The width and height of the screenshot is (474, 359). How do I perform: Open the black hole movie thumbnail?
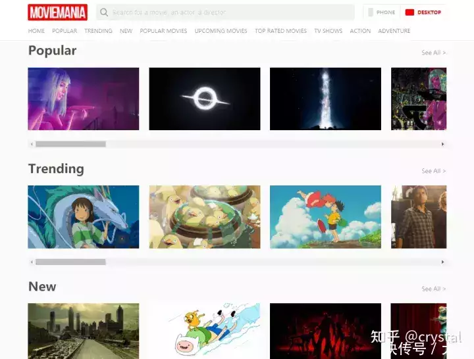click(205, 99)
